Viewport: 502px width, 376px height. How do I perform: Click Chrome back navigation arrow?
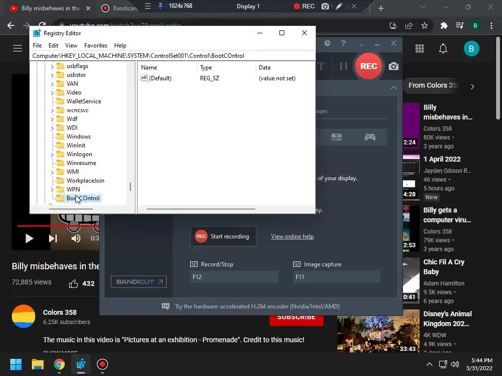tap(11, 25)
